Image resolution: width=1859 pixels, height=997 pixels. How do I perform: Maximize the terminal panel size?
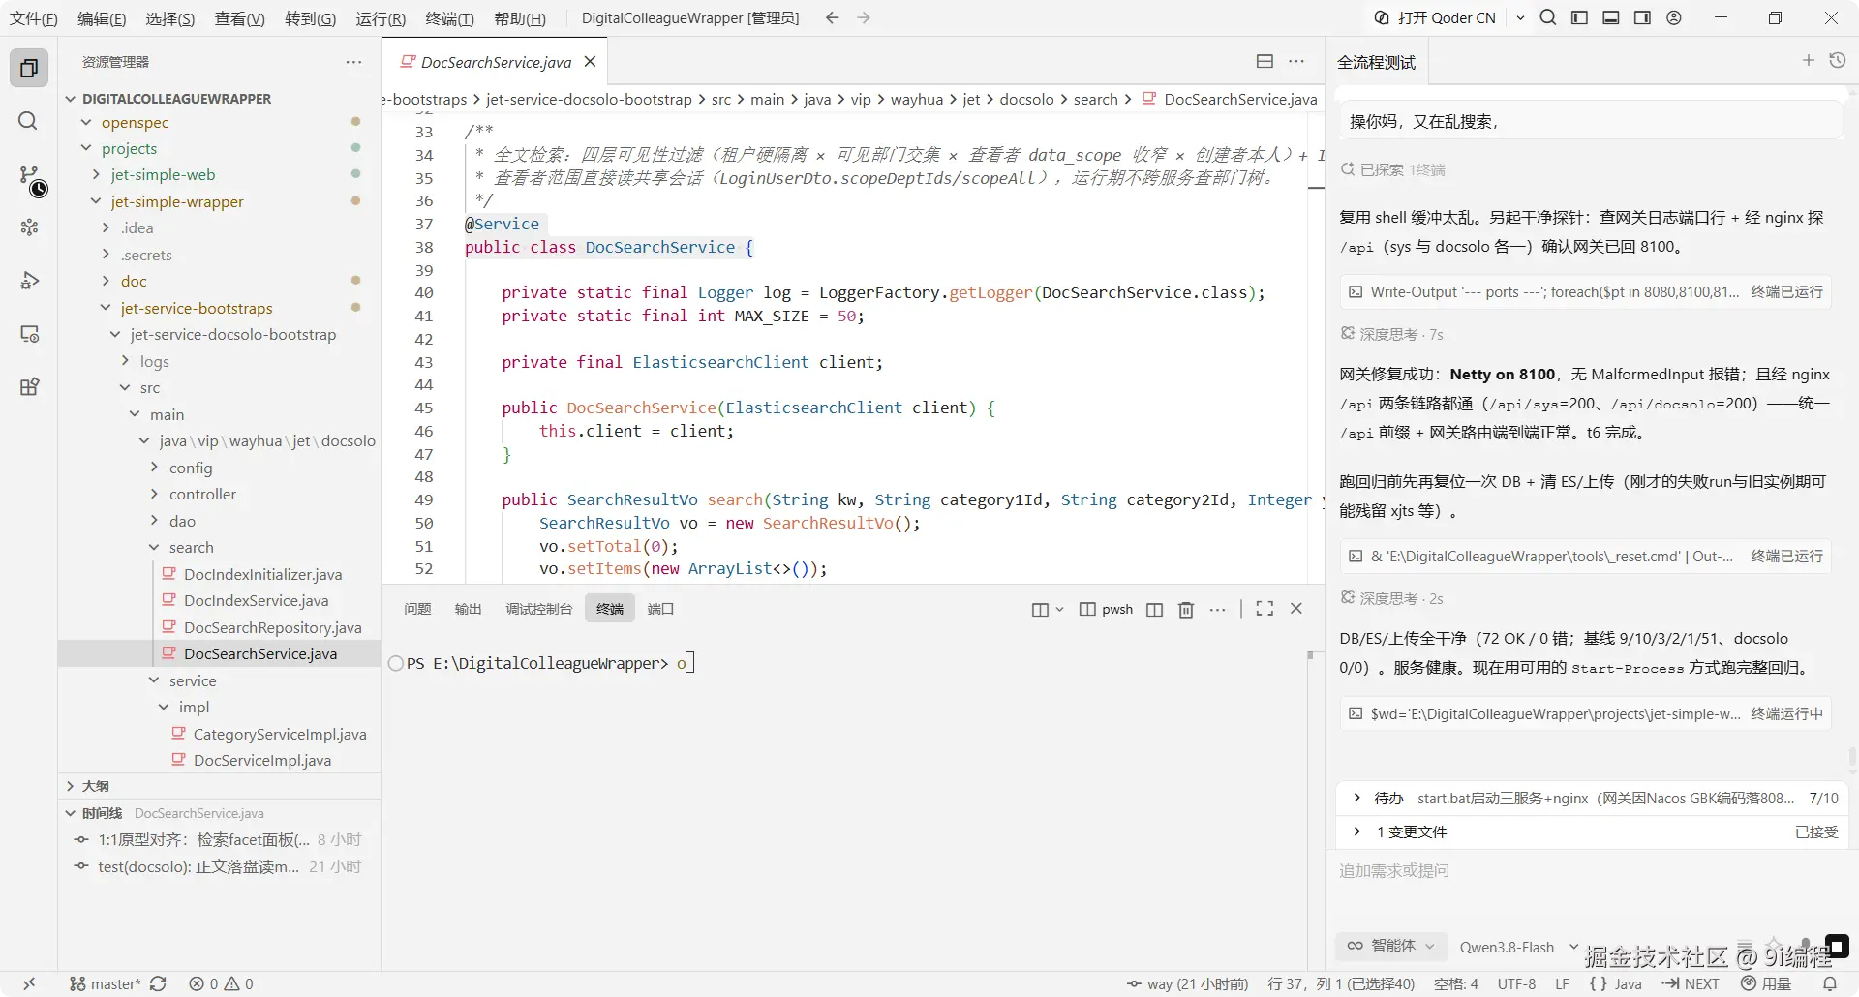click(1265, 609)
